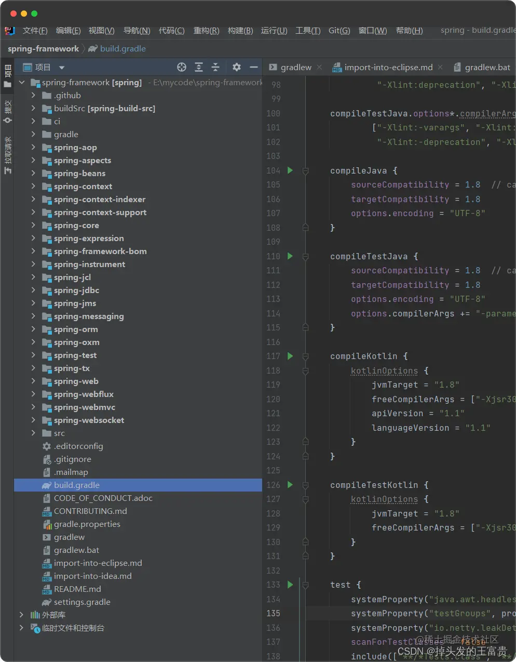Open the Git menu
This screenshot has width=516, height=662.
click(339, 31)
